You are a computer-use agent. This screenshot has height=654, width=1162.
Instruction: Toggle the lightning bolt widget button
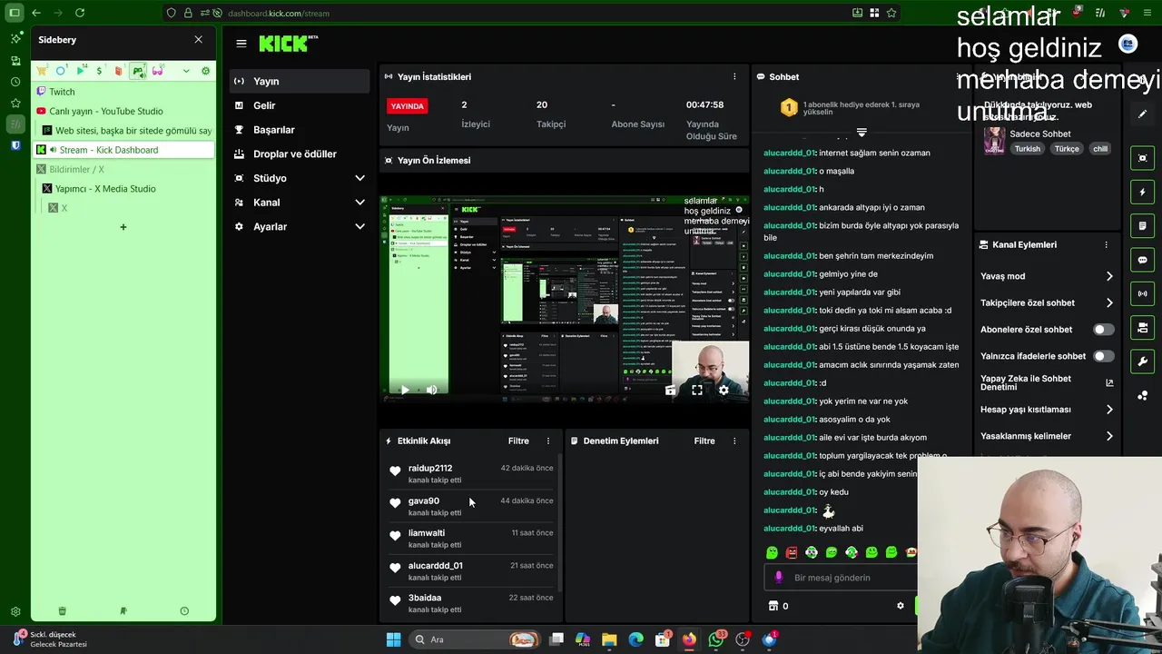pos(1142,192)
